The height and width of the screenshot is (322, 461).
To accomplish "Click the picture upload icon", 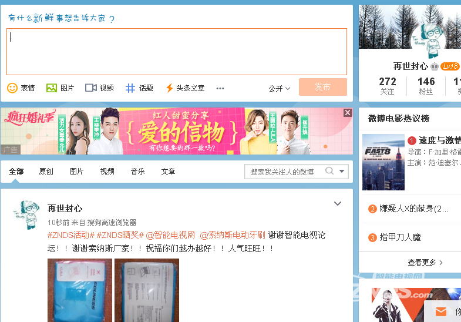I will (52, 88).
